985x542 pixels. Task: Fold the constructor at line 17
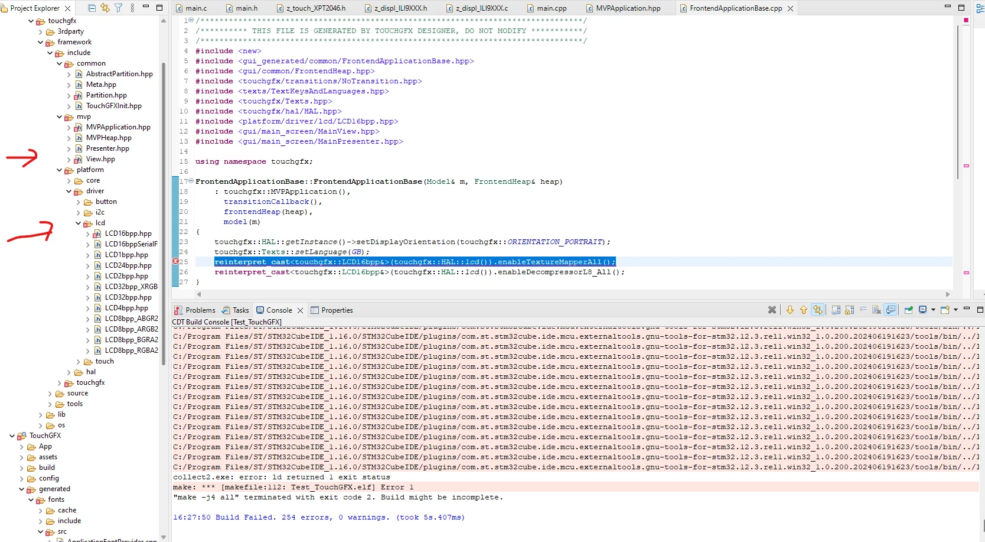tap(191, 181)
